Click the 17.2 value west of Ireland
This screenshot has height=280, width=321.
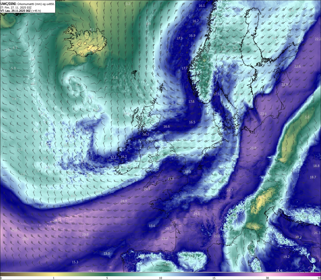pos(113,157)
